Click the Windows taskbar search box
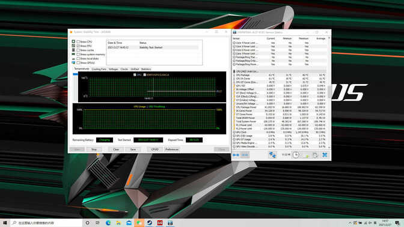The image size is (404, 227). pyautogui.click(x=46, y=223)
